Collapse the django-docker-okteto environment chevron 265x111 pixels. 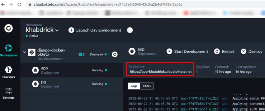coord(24,52)
